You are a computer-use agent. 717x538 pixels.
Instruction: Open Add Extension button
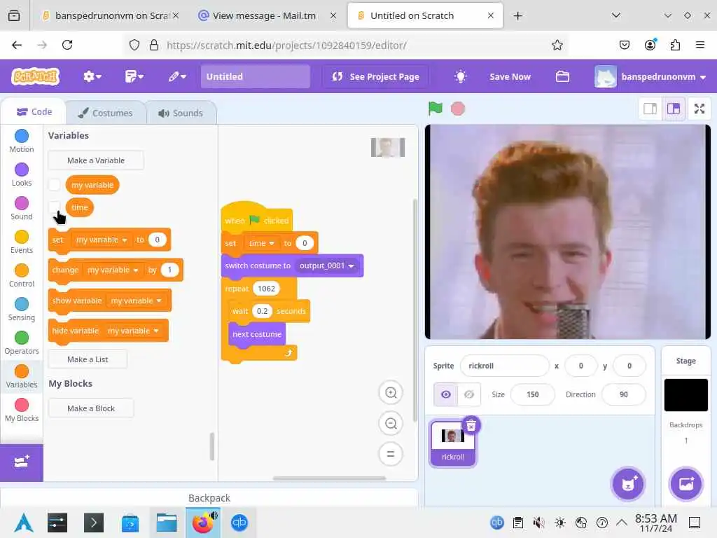point(22,462)
